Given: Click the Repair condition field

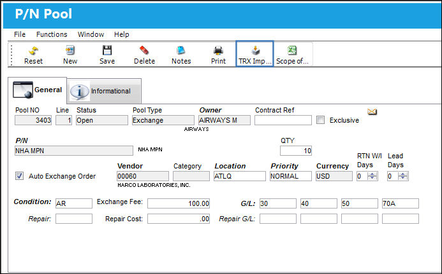Looking at the screenshot, I should click(x=74, y=219).
